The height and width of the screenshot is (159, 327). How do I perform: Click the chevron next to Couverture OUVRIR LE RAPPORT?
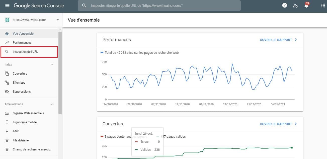296,124
